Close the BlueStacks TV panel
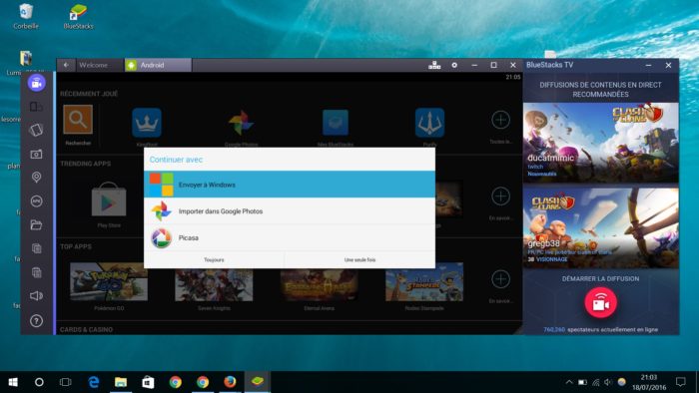Screen dimensions: 699x393 point(668,65)
